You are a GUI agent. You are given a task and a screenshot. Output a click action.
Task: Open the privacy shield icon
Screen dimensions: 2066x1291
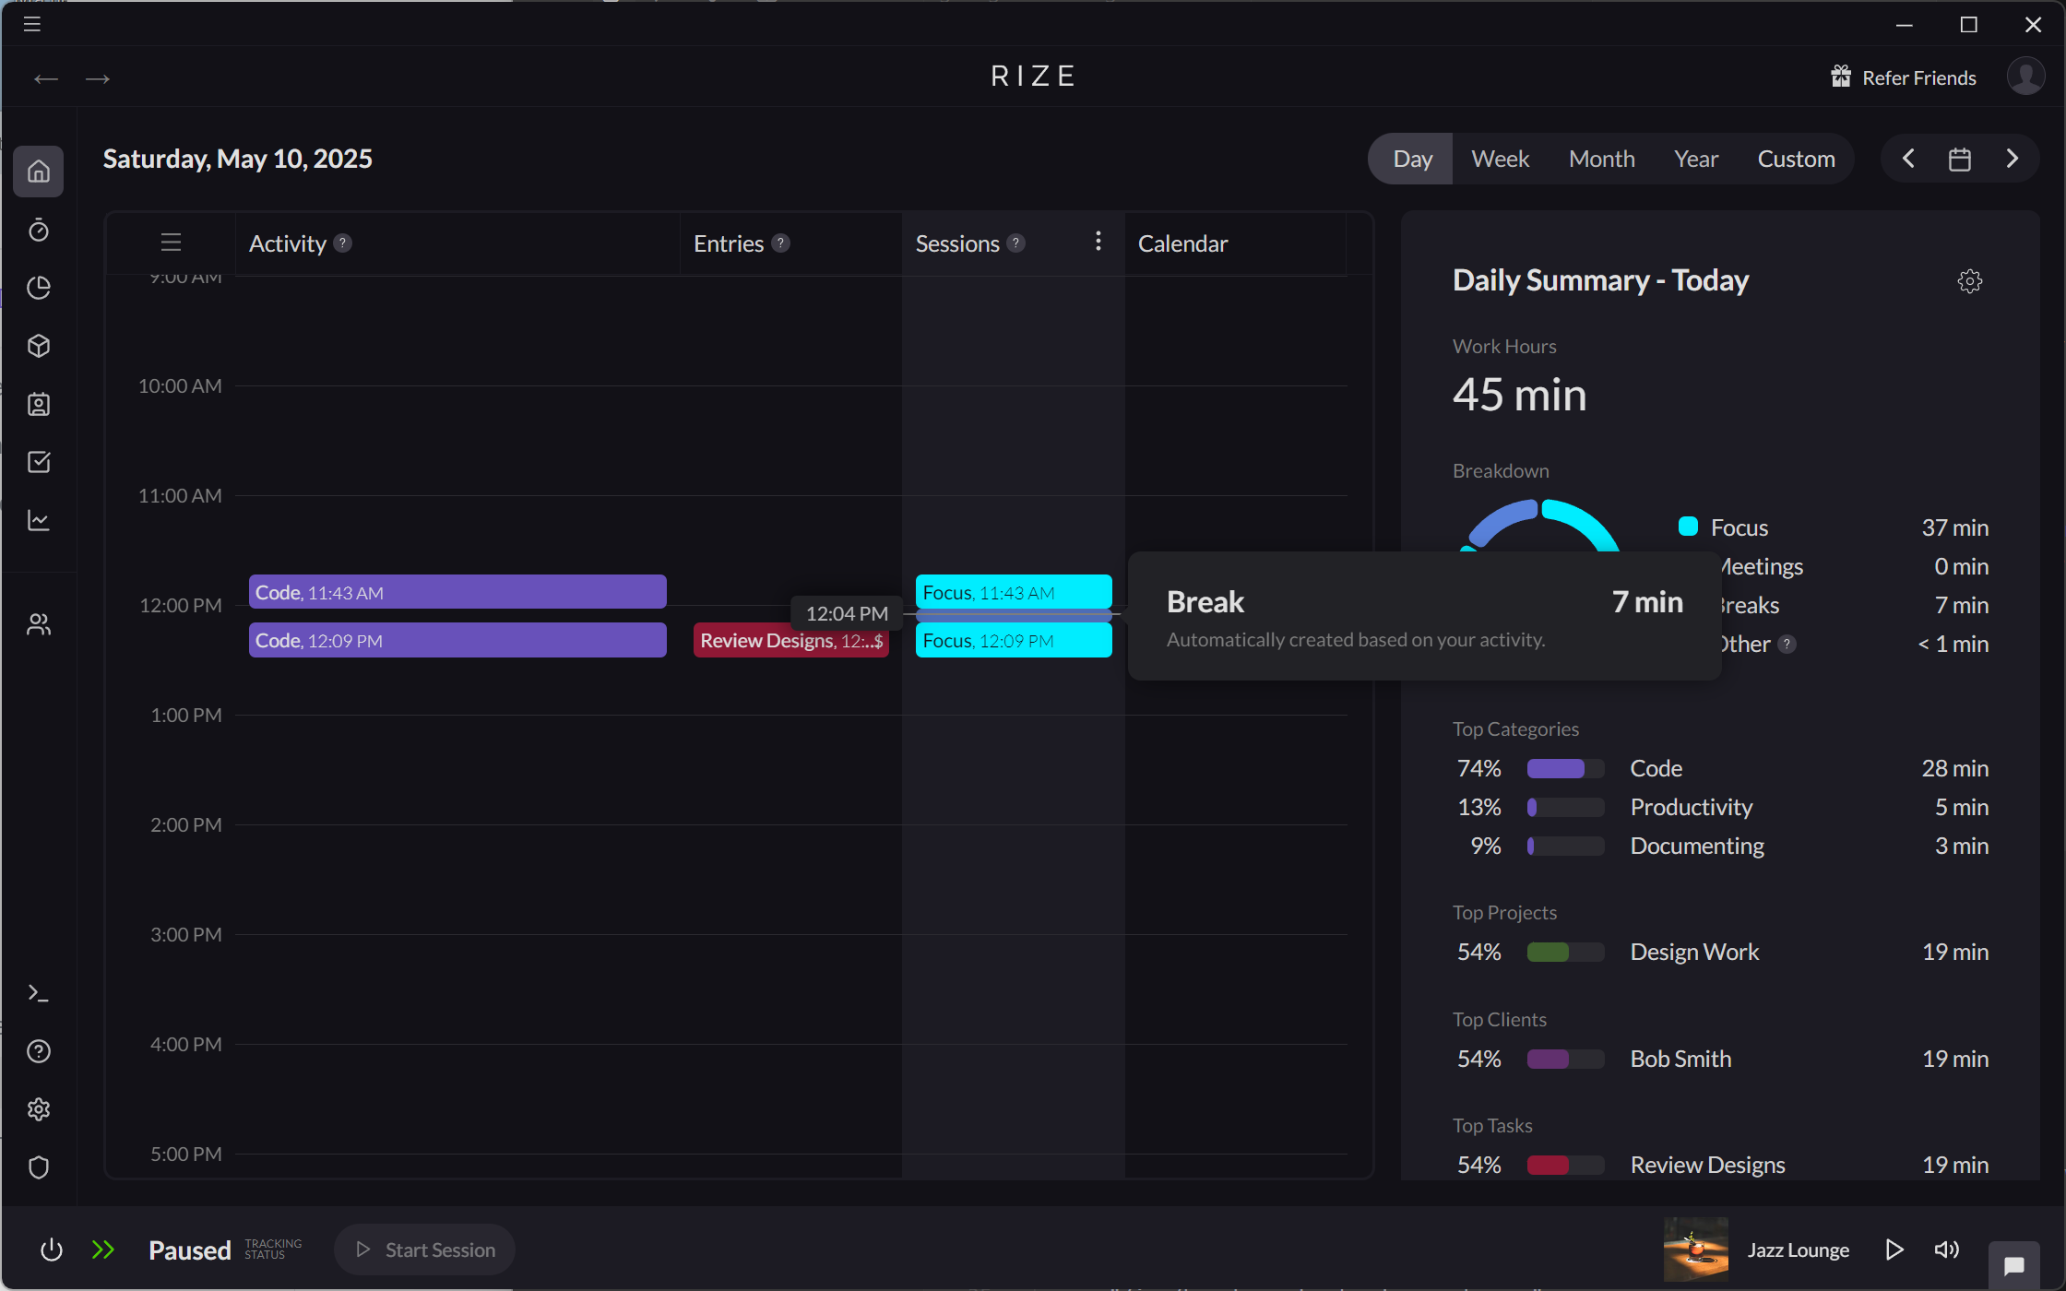point(39,1167)
